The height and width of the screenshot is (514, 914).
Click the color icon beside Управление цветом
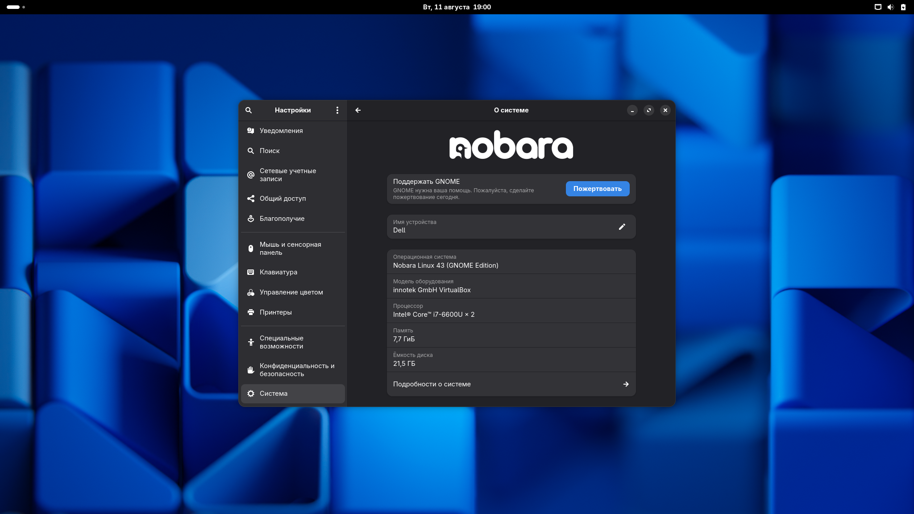click(x=251, y=292)
